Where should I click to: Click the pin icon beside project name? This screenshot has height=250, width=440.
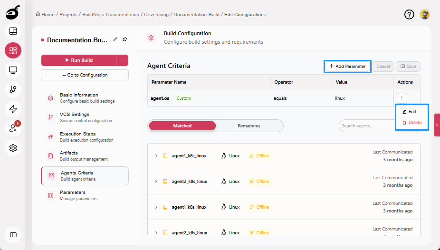coord(125,39)
